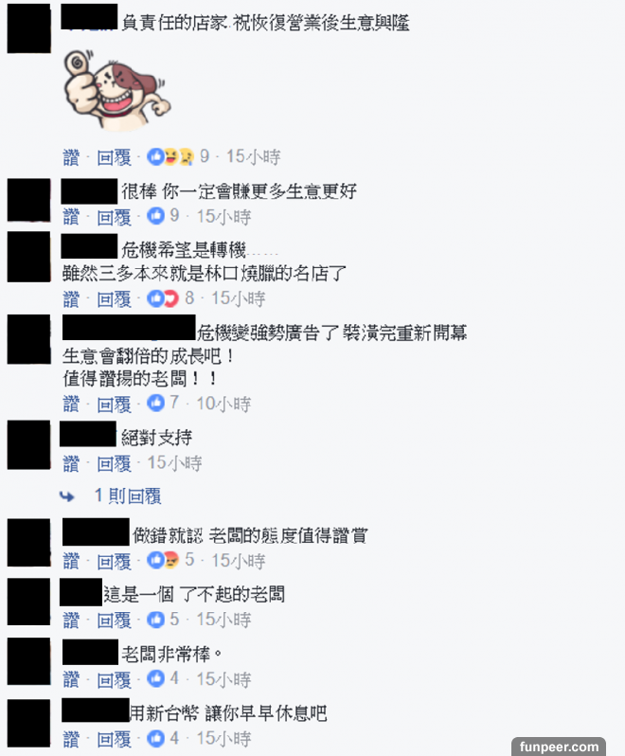Image resolution: width=625 pixels, height=756 pixels.
Task: Click like reaction icon with count 7
Action: pyautogui.click(x=155, y=403)
